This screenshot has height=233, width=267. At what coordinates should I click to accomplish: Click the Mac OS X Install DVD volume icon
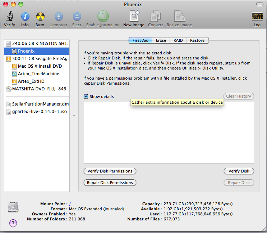tap(14, 66)
